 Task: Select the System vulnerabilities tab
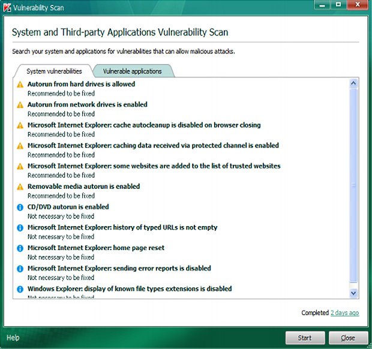54,71
